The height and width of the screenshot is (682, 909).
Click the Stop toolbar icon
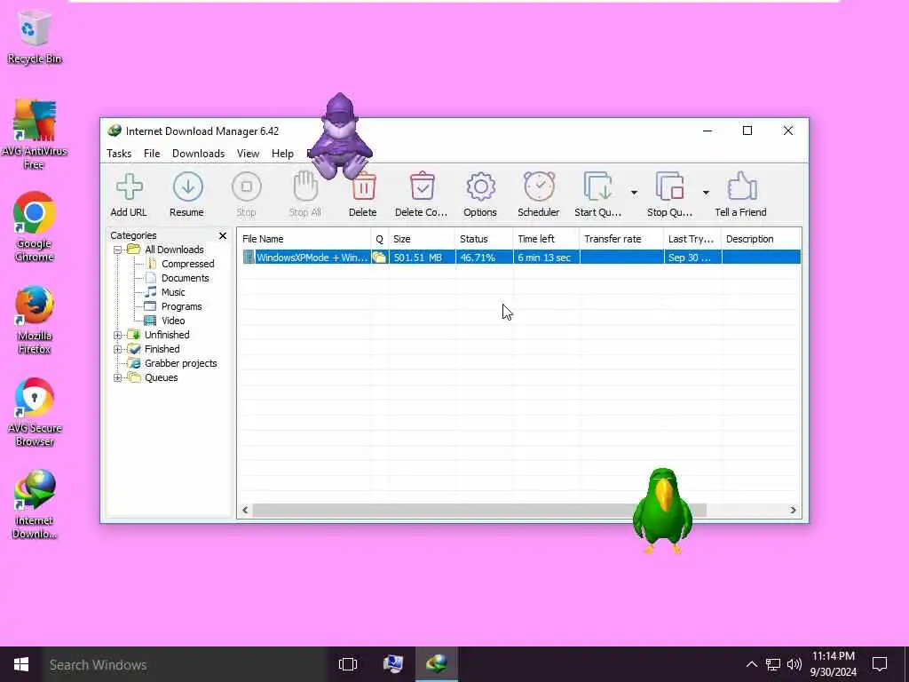247,186
